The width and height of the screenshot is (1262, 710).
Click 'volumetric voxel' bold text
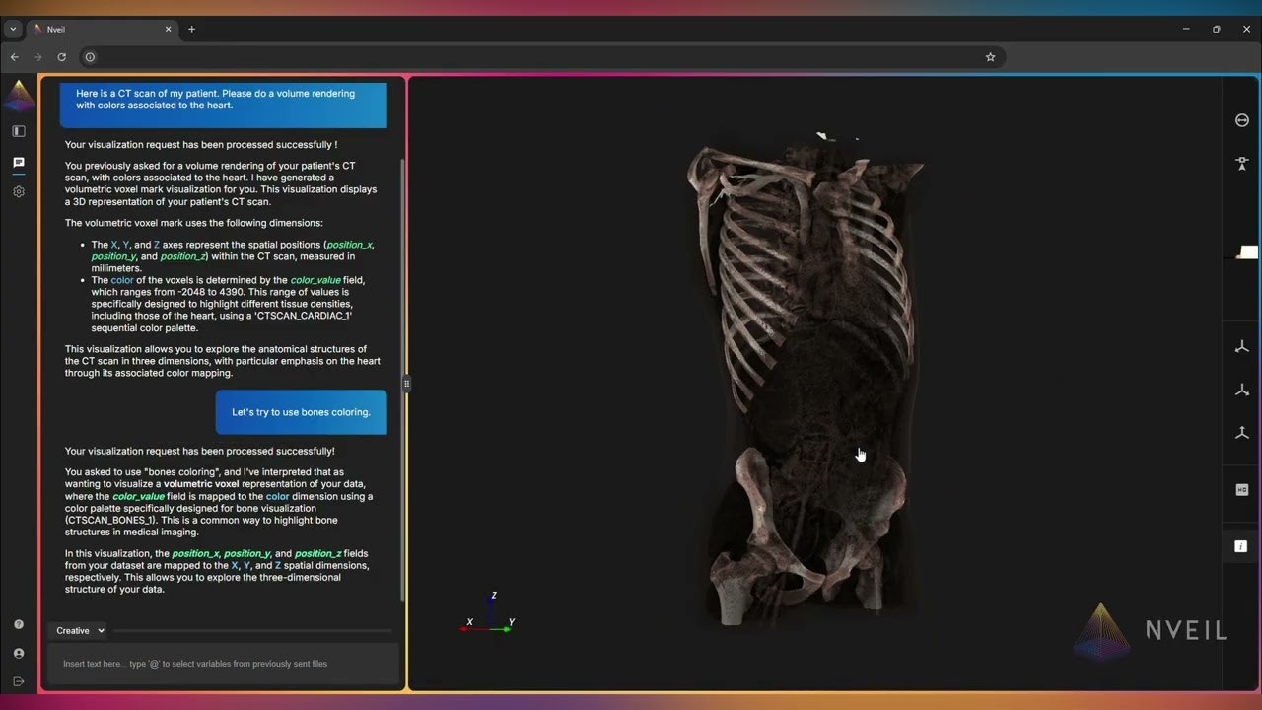[201, 484]
